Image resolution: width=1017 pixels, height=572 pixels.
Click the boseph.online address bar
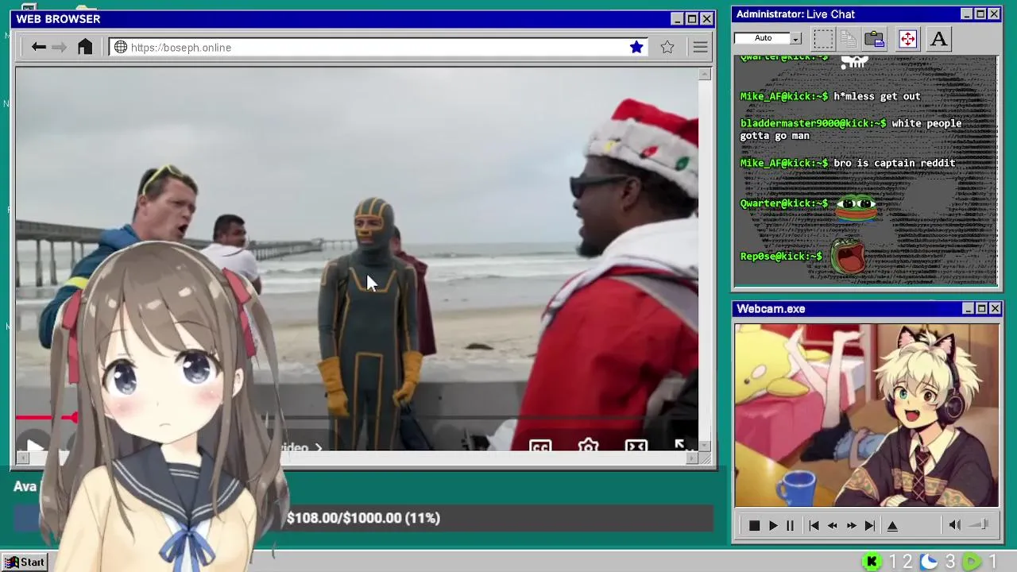tap(378, 48)
